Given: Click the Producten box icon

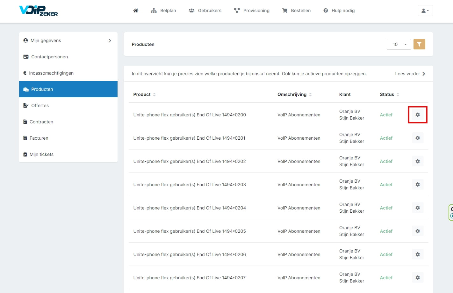Looking at the screenshot, I should click(x=26, y=89).
